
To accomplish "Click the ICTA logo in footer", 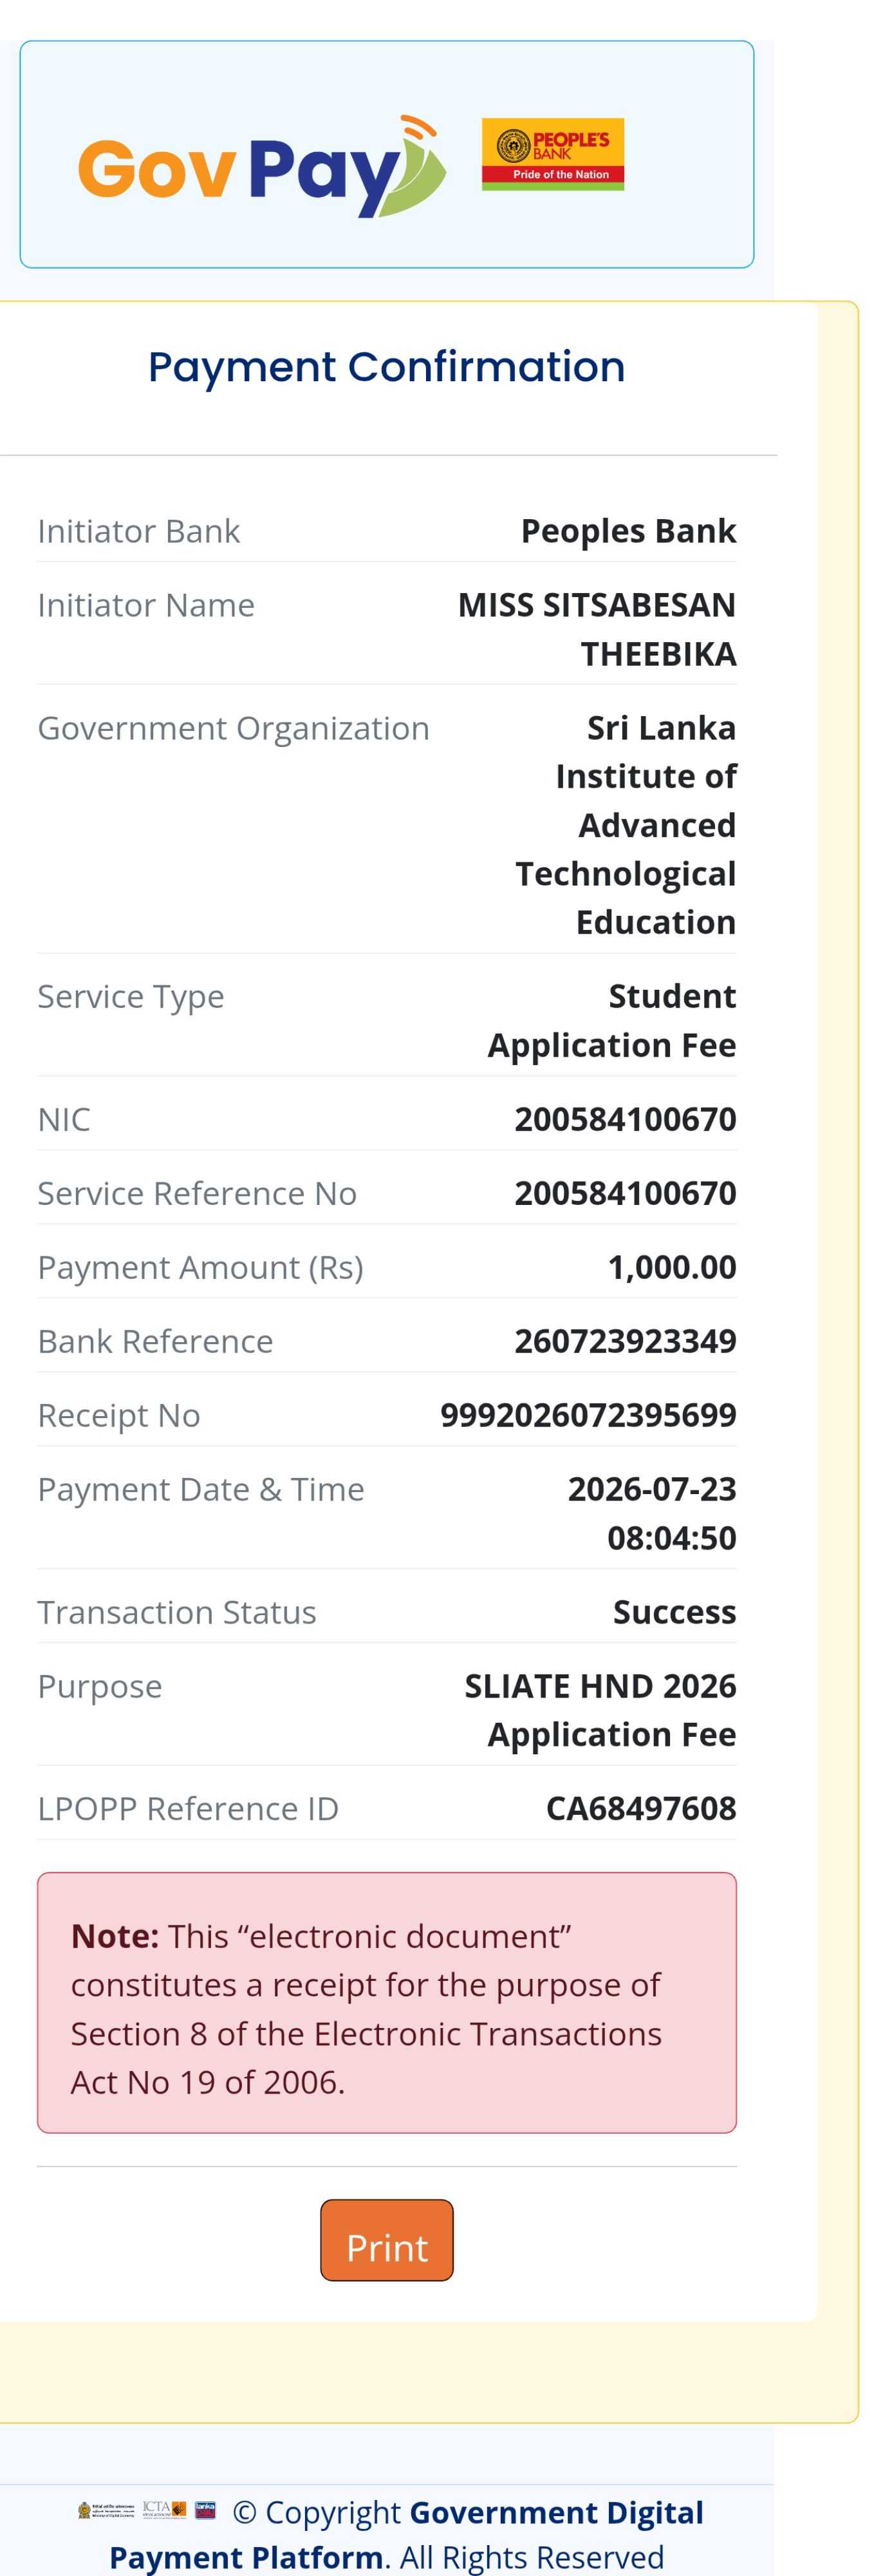I will click(164, 2510).
